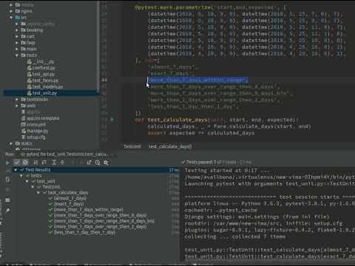
Task: Click the dump threads icon in run sidebar
Action: [x=7, y=180]
